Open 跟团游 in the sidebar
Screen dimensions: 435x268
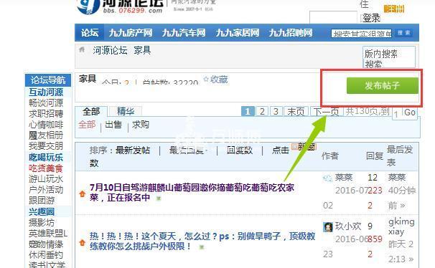[42, 200]
